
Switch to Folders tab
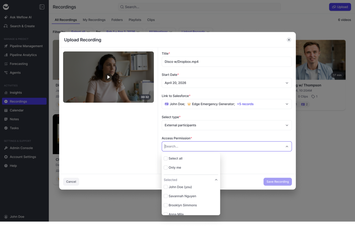coord(117,20)
